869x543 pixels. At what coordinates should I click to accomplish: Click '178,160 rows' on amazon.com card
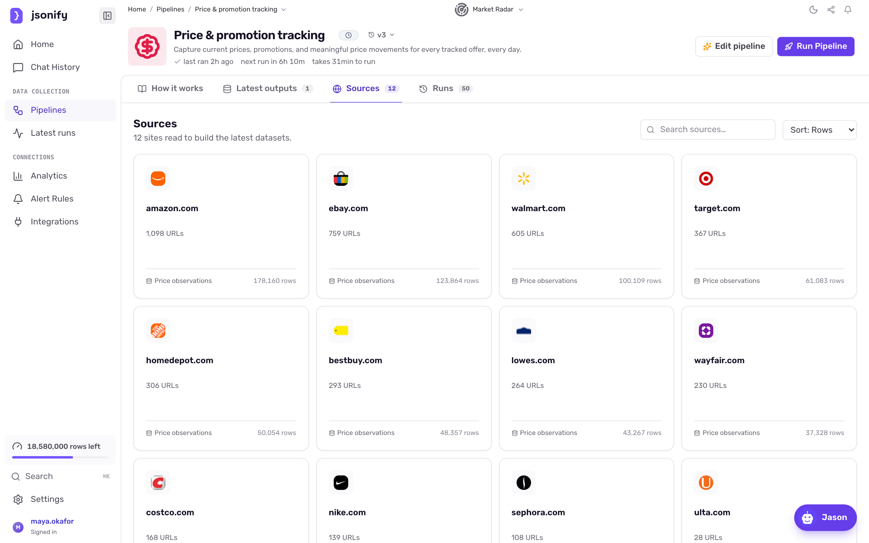[275, 281]
